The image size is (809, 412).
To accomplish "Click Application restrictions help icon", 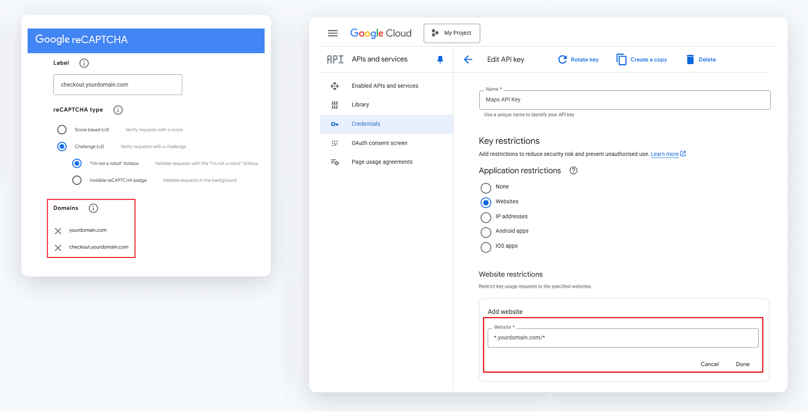I will pyautogui.click(x=573, y=171).
